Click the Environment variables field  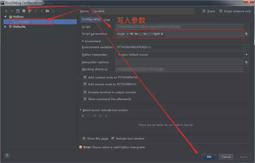click(x=179, y=47)
